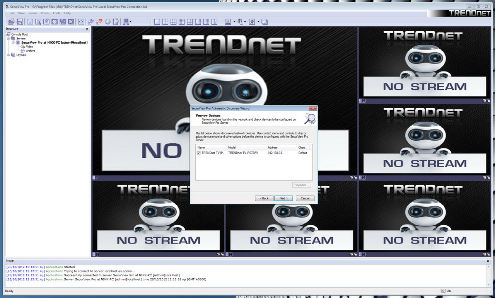Open dropdown arrow next to computer toolbar icon
The height and width of the screenshot is (298, 495).
click(131, 22)
